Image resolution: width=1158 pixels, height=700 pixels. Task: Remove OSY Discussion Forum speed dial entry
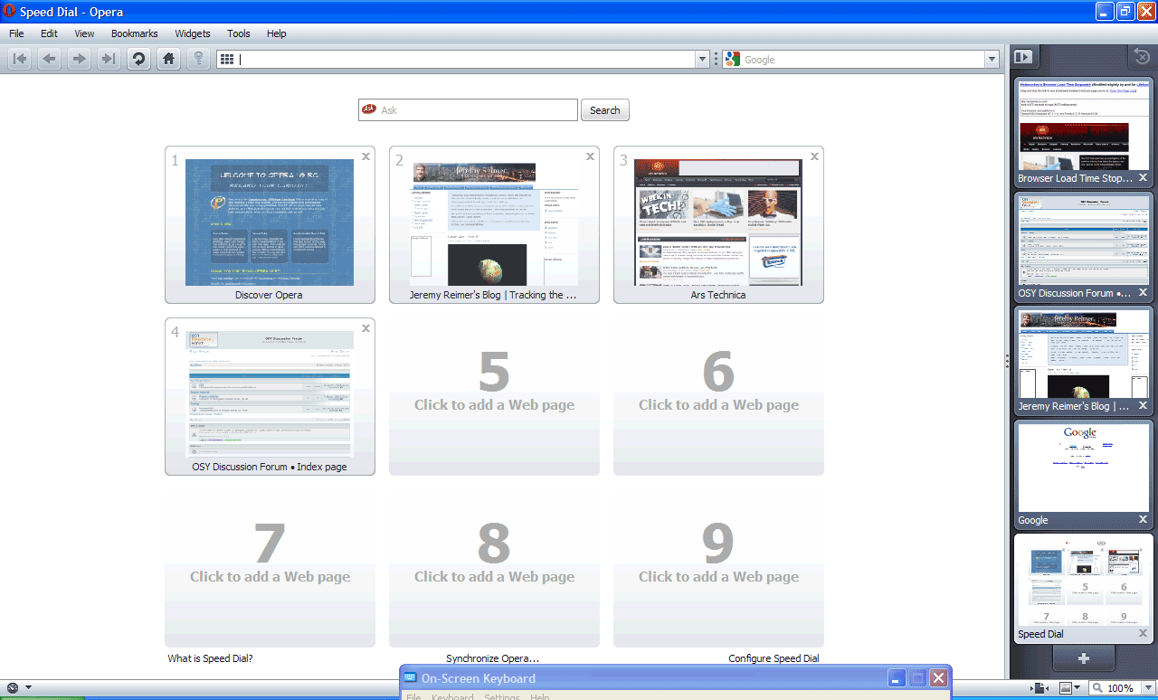coord(365,328)
